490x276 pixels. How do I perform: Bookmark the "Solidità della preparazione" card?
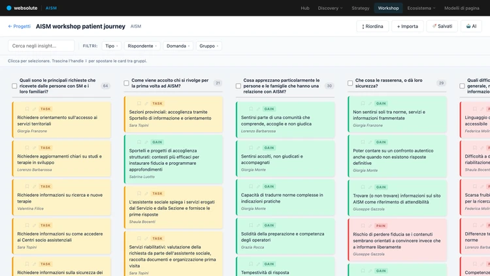tap(251, 225)
